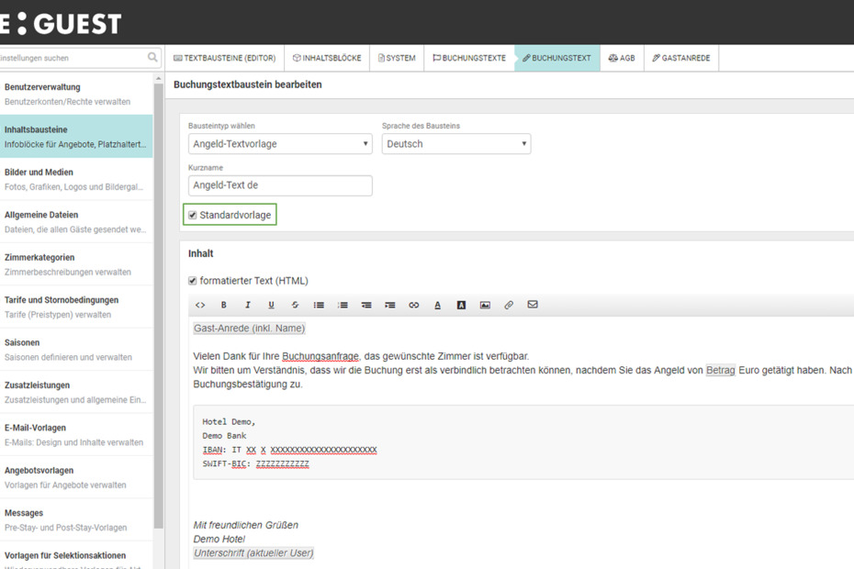Switch to the Textbausteine (Editor) tab
854x569 pixels.
(225, 58)
